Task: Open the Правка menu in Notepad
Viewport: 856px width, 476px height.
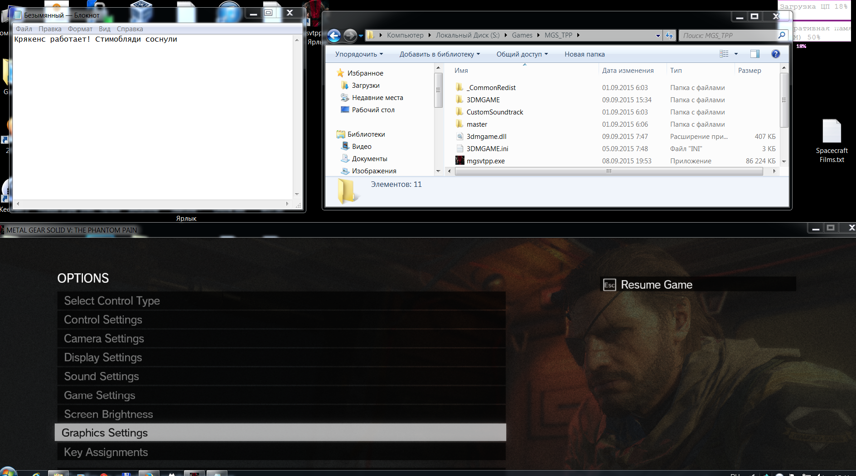Action: tap(50, 29)
